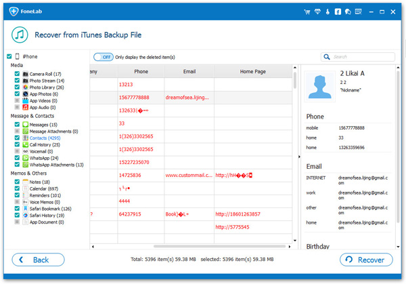Toggle 'Only display the deleted items' switch
Screen dimensions: 406x284
[x=103, y=57]
